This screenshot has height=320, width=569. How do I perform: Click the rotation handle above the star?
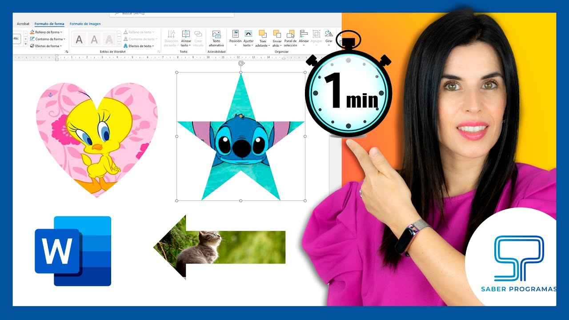(241, 63)
